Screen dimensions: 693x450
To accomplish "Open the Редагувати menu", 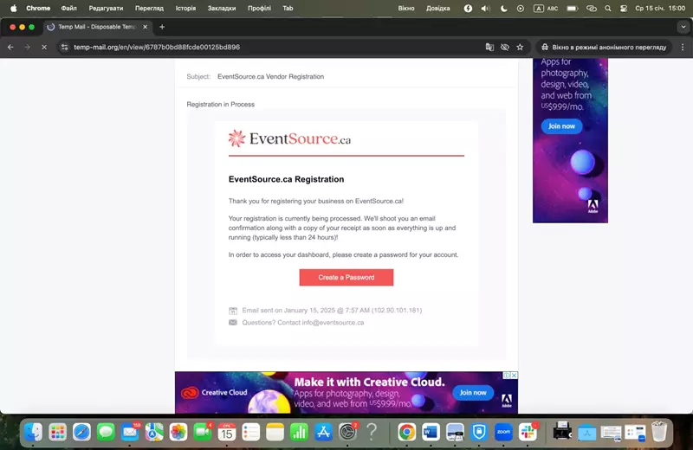I will point(106,8).
